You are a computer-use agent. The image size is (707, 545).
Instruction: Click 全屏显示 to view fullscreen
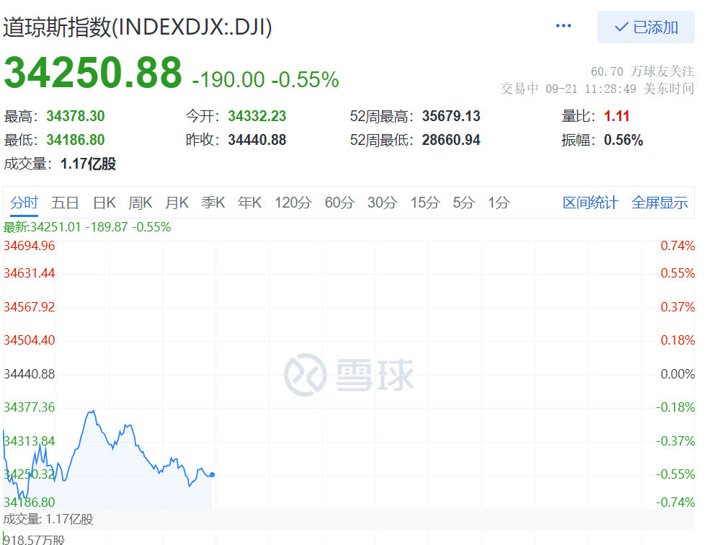coord(659,203)
